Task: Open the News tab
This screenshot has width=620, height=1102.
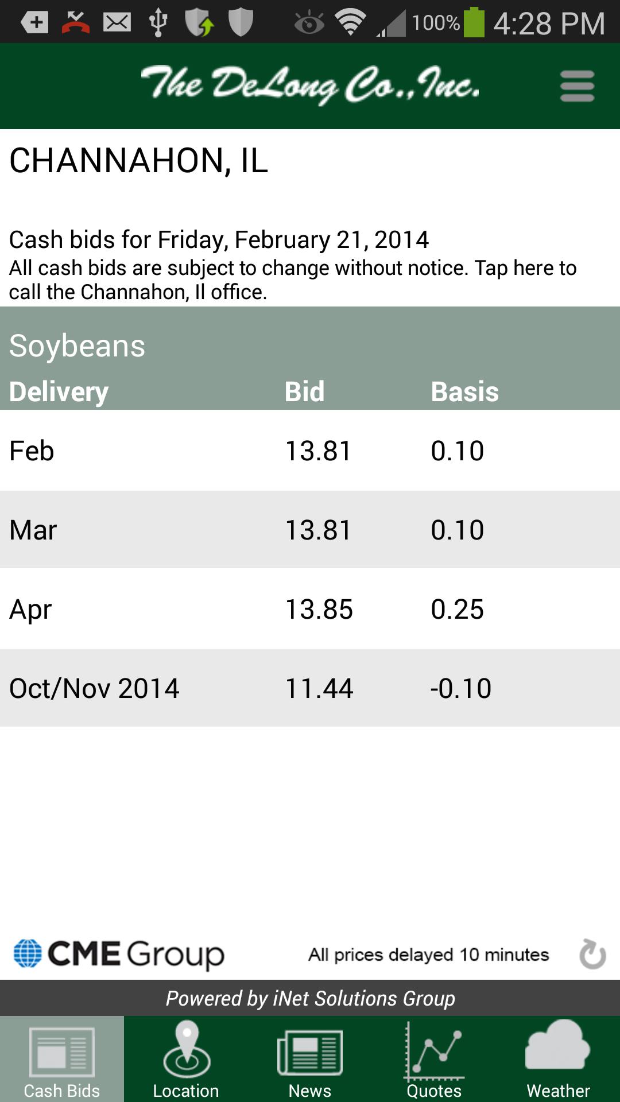Action: click(310, 1060)
